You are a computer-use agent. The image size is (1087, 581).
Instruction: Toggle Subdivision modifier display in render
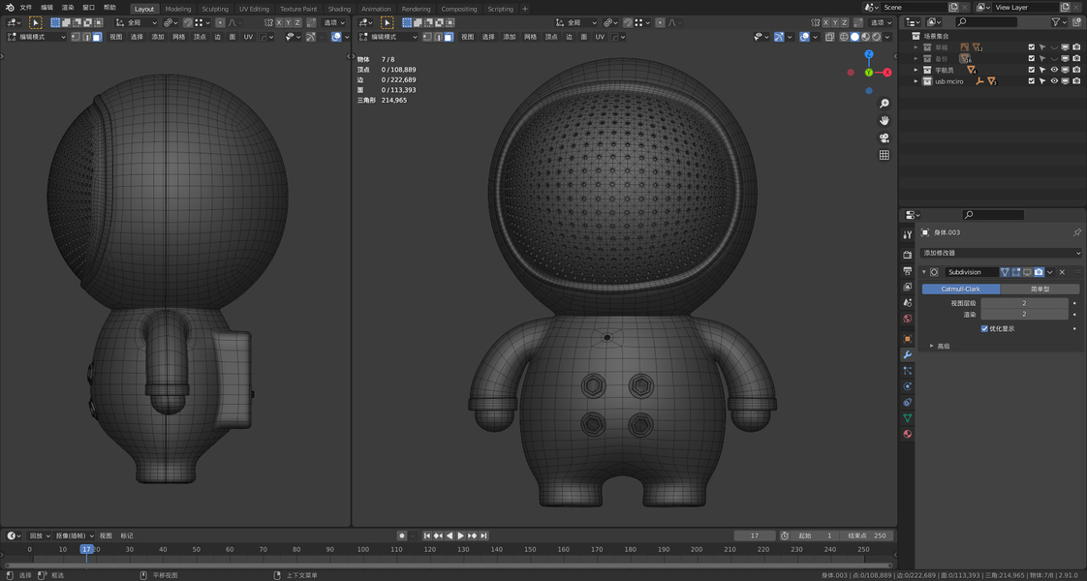pyautogui.click(x=1039, y=272)
